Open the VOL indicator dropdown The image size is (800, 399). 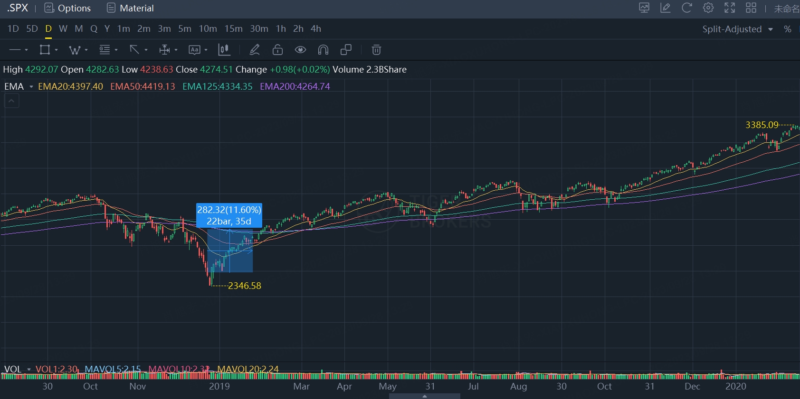pyautogui.click(x=29, y=369)
